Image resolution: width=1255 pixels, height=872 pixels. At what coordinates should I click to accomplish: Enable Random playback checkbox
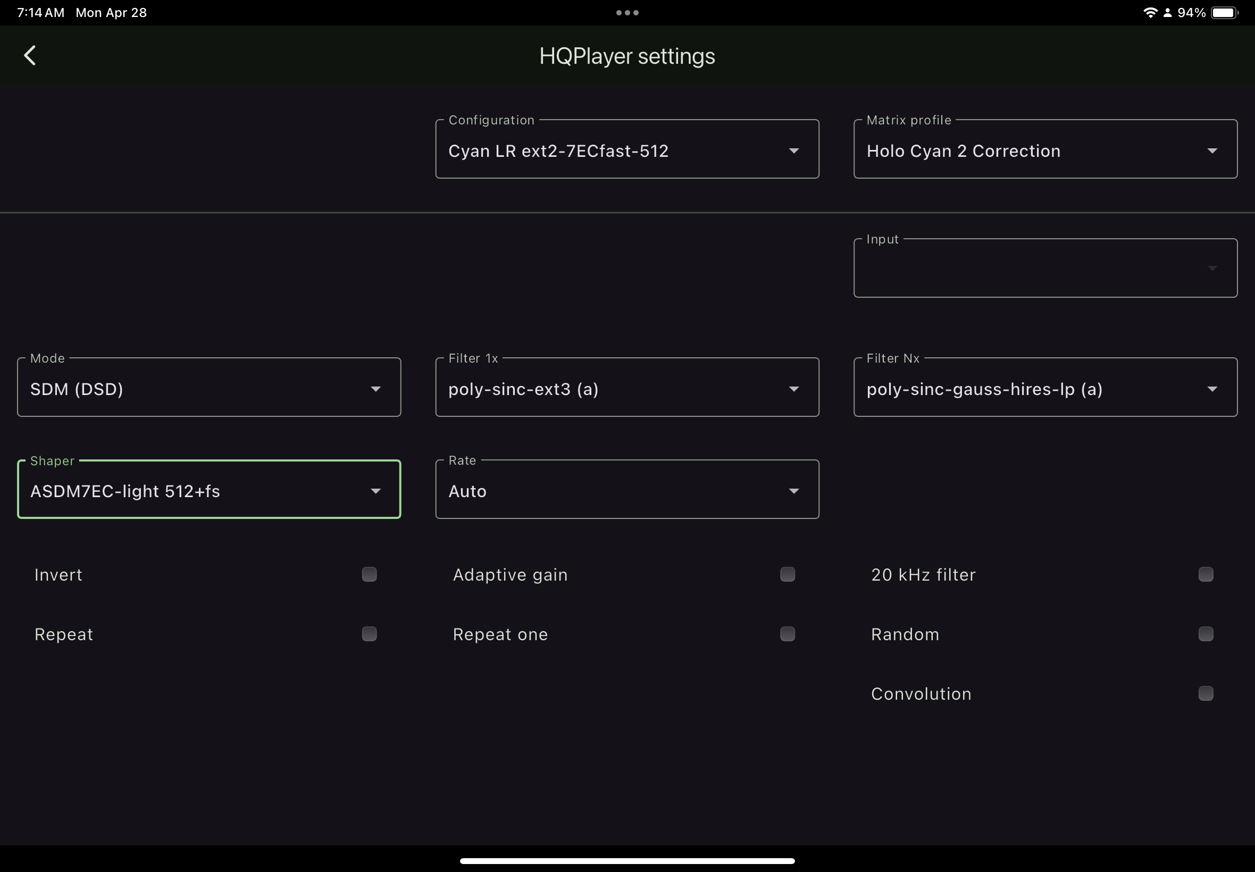pos(1206,634)
